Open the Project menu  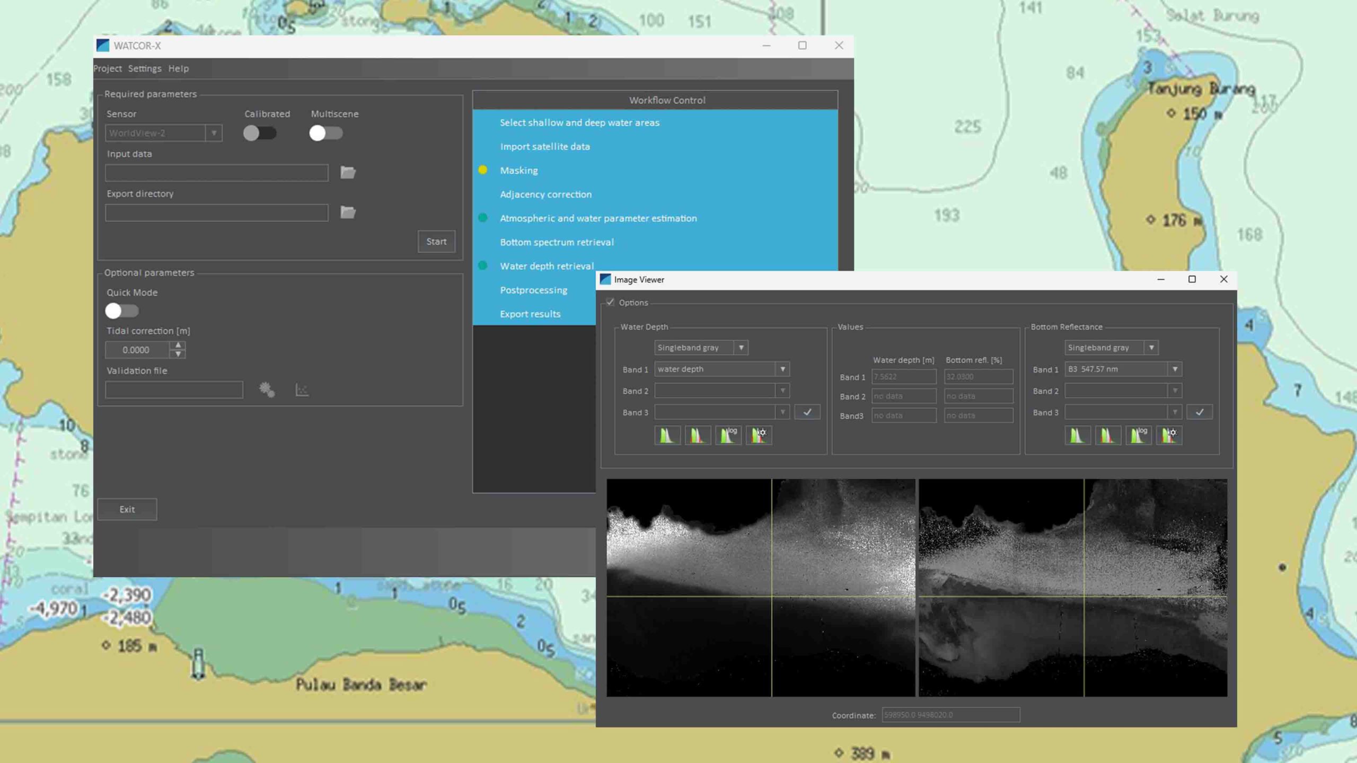click(x=108, y=68)
